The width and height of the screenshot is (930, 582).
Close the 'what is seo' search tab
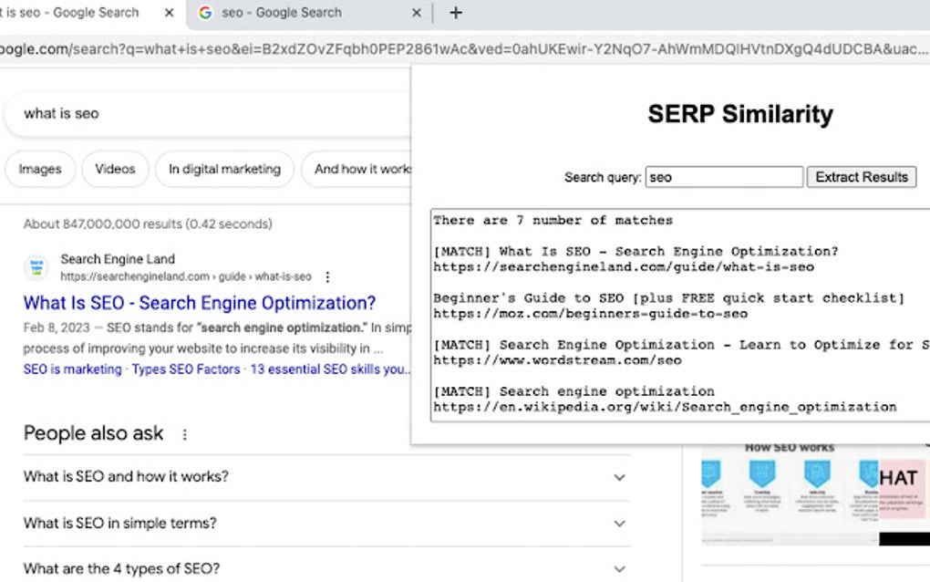point(168,13)
